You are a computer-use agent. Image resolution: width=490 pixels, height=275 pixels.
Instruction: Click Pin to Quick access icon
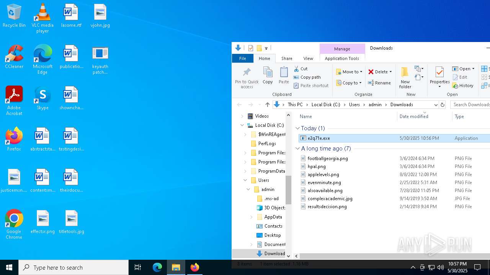click(x=247, y=72)
